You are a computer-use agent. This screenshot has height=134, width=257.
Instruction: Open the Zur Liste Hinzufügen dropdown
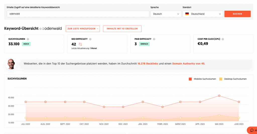click(83, 29)
